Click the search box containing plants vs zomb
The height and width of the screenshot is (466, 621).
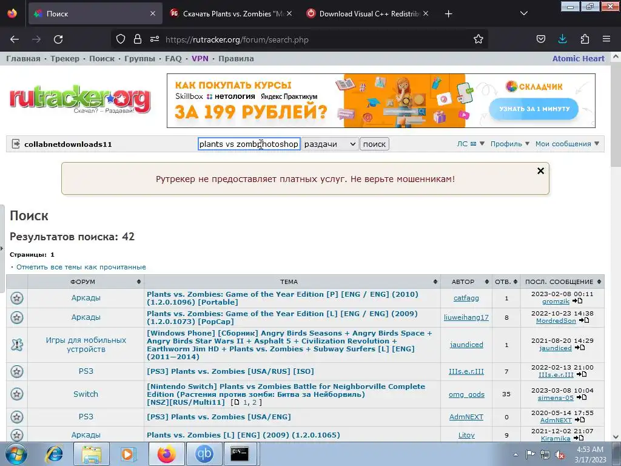point(249,144)
